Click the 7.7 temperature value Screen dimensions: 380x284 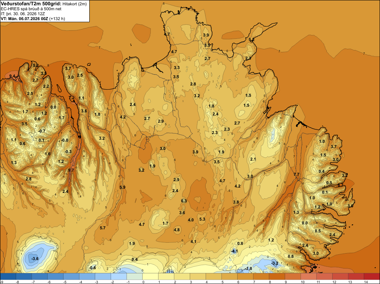[296, 174]
